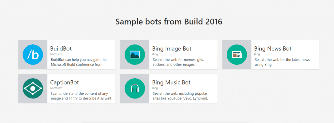The height and width of the screenshot is (123, 334).
Task: Select the Bing News Bot title
Action: click(273, 49)
